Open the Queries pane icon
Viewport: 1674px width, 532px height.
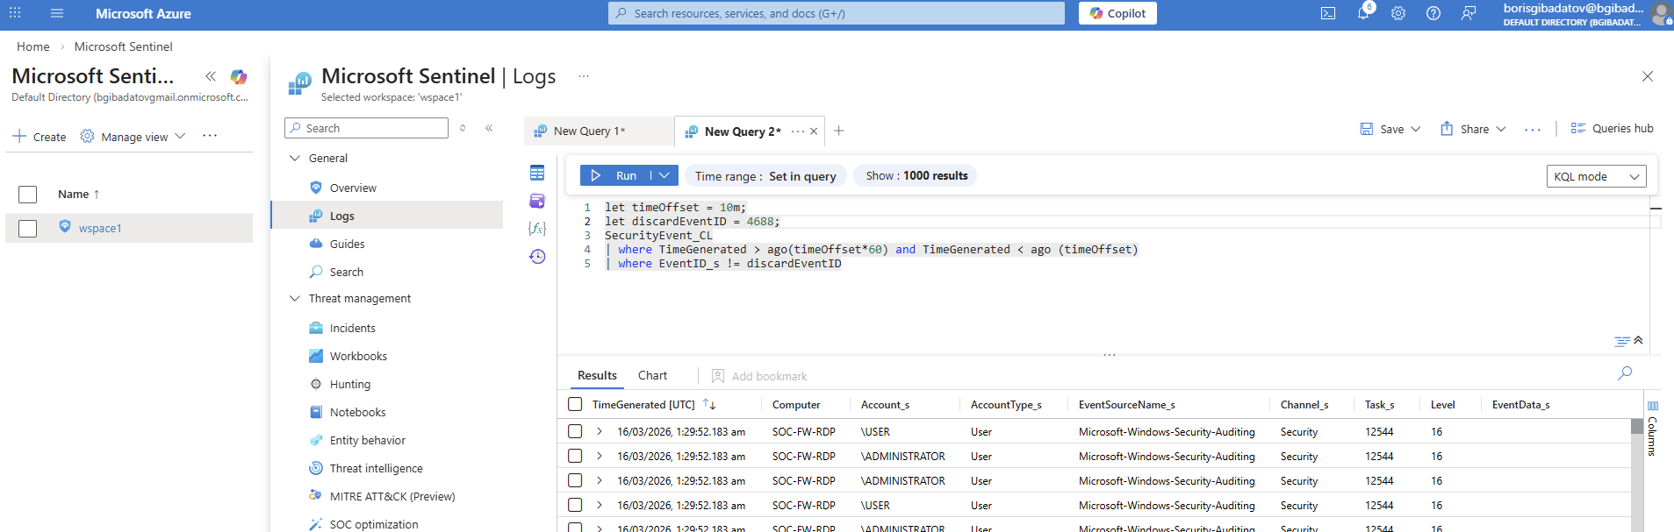537,201
